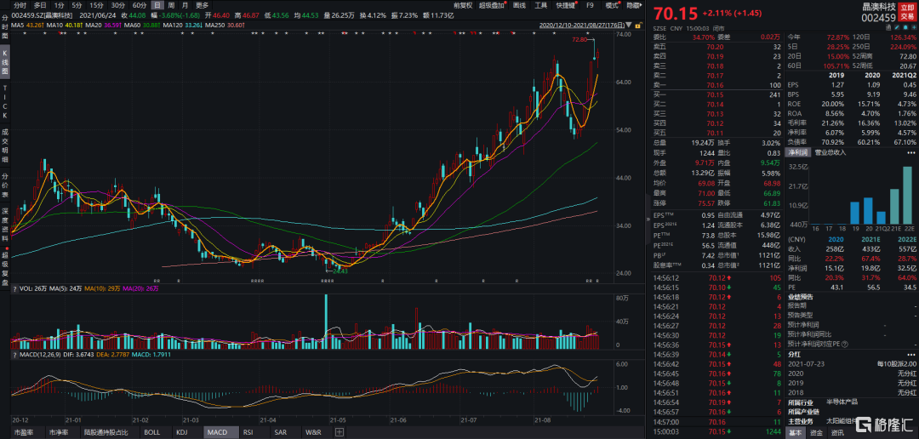Image resolution: width=919 pixels, height=439 pixels.
Task: Toggle the 隐藏 hide panel control
Action: pyautogui.click(x=633, y=5)
